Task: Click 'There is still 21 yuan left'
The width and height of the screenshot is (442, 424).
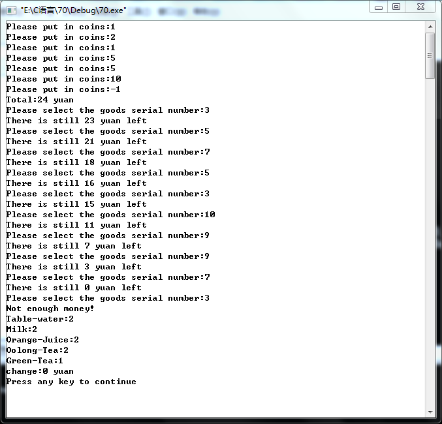Action: (76, 142)
